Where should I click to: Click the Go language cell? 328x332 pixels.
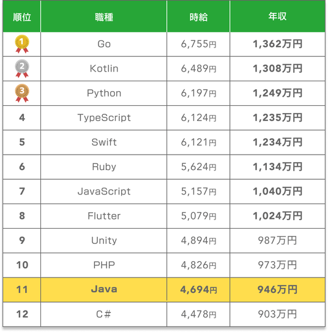(x=104, y=44)
